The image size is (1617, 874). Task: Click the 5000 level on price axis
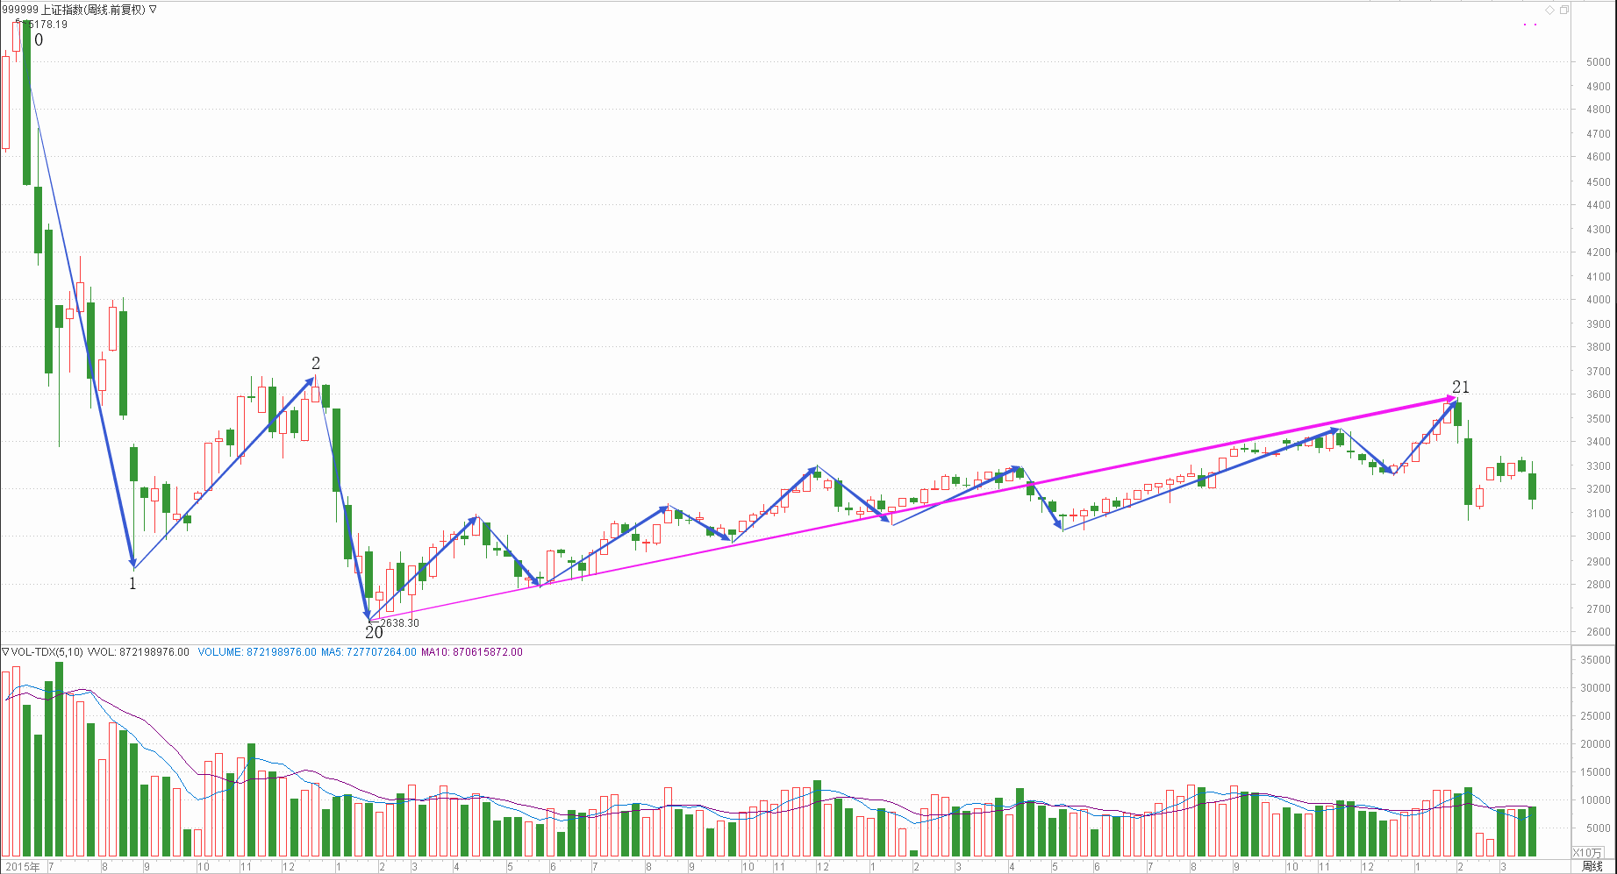click(1598, 62)
